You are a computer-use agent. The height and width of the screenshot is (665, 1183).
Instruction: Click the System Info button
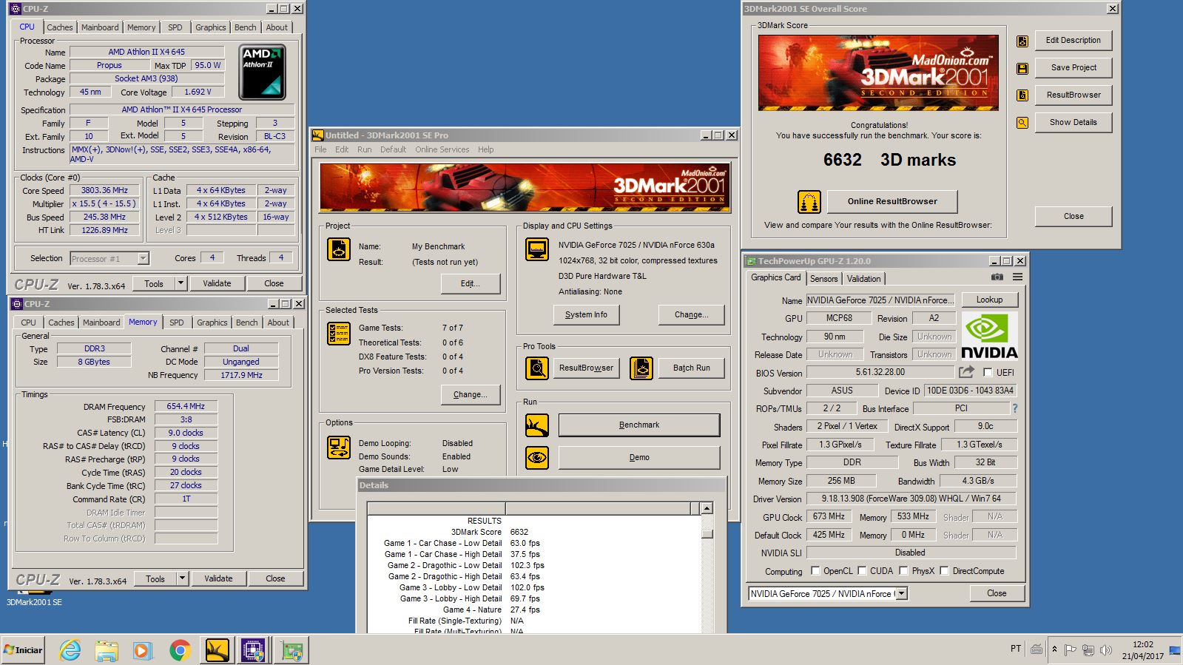[x=586, y=314]
